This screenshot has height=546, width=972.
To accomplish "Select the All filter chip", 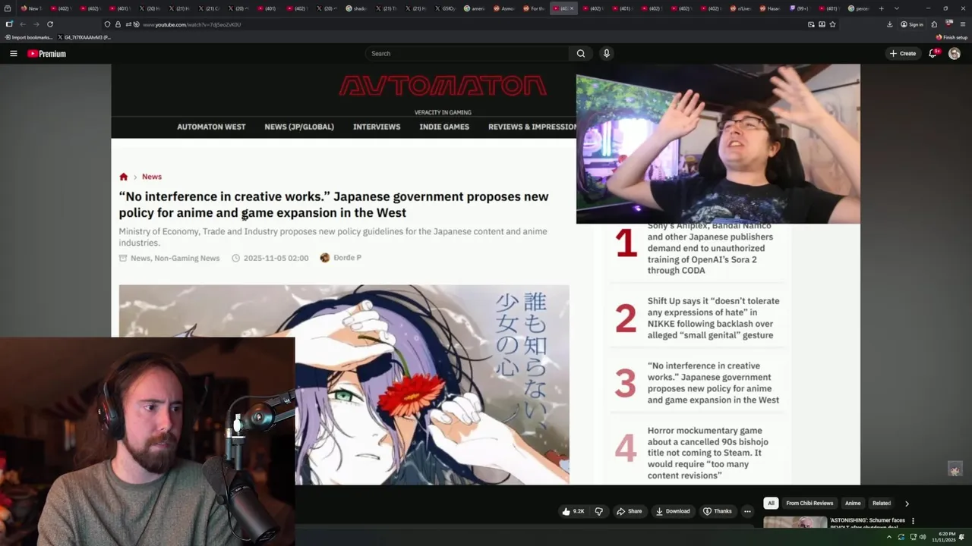I will pos(771,503).
